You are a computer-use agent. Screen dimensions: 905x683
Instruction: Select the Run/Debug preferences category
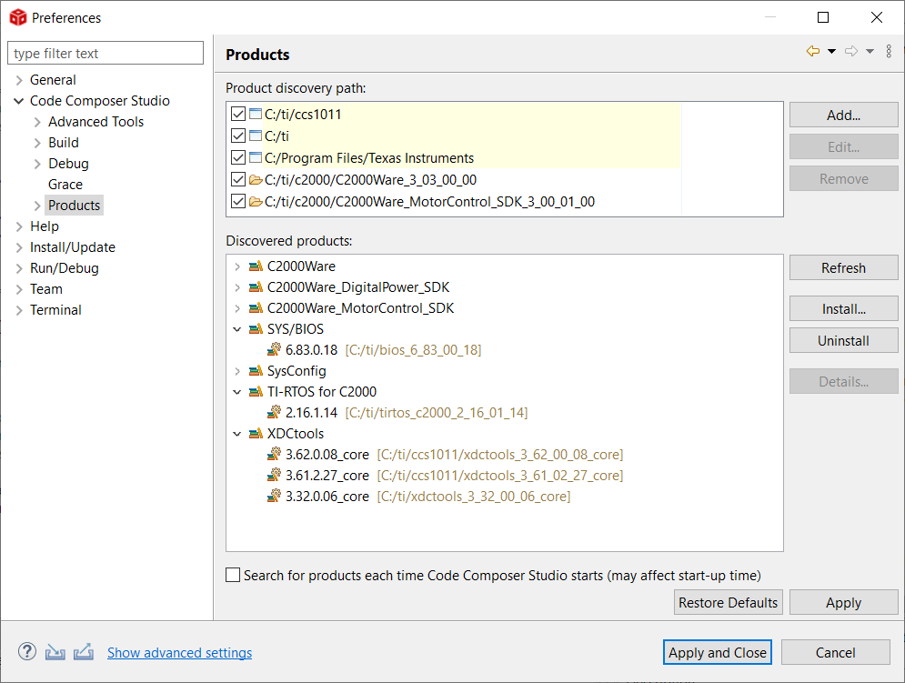pyautogui.click(x=65, y=268)
